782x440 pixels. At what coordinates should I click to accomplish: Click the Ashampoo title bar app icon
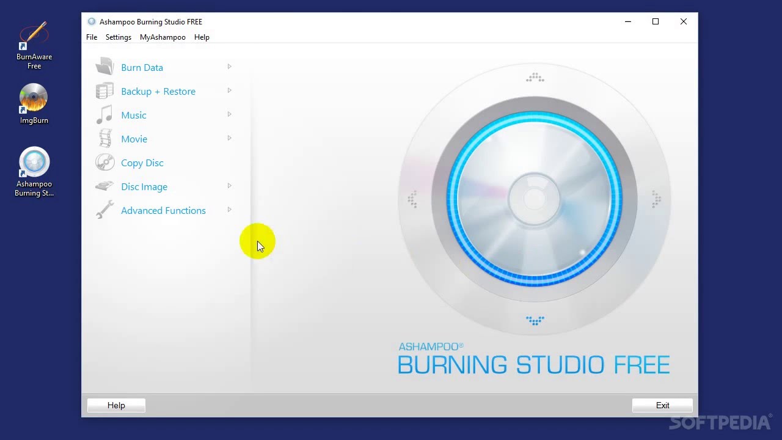pyautogui.click(x=92, y=21)
